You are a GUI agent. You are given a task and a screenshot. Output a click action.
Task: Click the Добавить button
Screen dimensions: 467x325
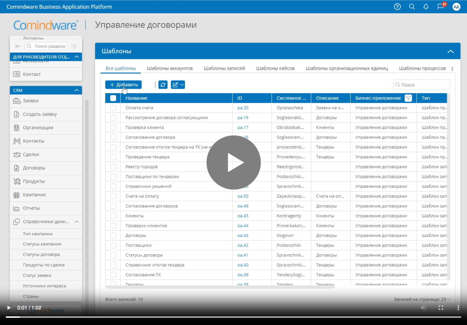[123, 84]
